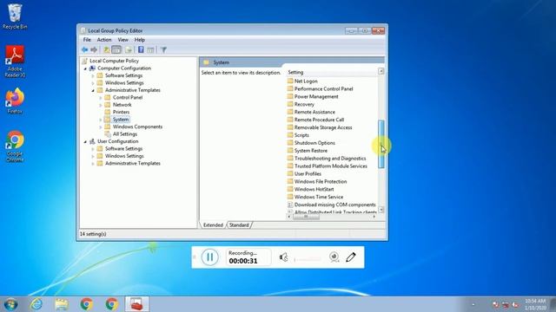Expand the Network tree node
This screenshot has height=312, width=556.
click(x=101, y=105)
